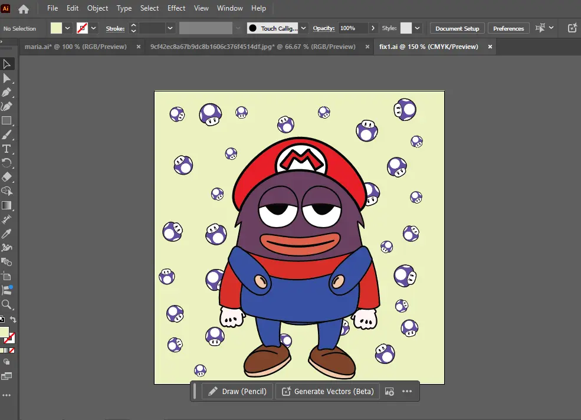This screenshot has width=581, height=420.
Task: Choose the Curvature tool
Action: (x=6, y=106)
